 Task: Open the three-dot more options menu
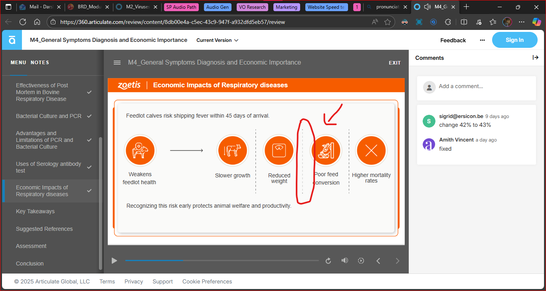click(482, 40)
